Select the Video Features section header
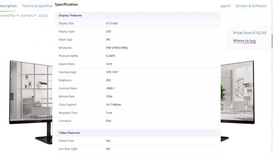Viewport: 273px width, 153px height. [x=69, y=133]
